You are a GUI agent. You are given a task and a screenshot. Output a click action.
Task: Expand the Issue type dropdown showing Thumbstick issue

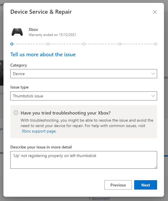[x=84, y=96]
